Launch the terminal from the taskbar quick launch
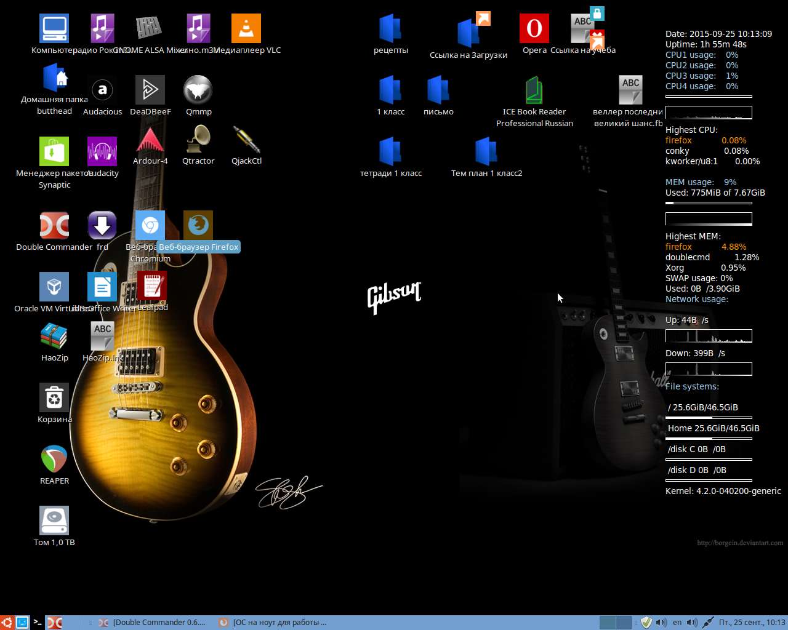Image resolution: width=788 pixels, height=630 pixels. 38,622
